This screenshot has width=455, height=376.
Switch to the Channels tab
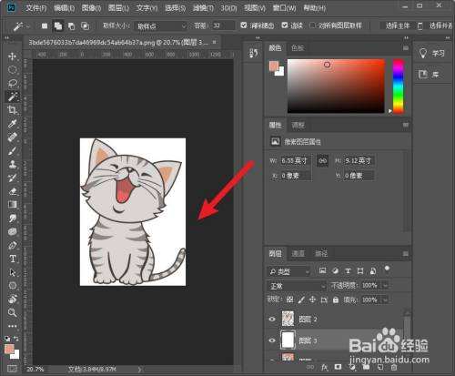(x=298, y=253)
